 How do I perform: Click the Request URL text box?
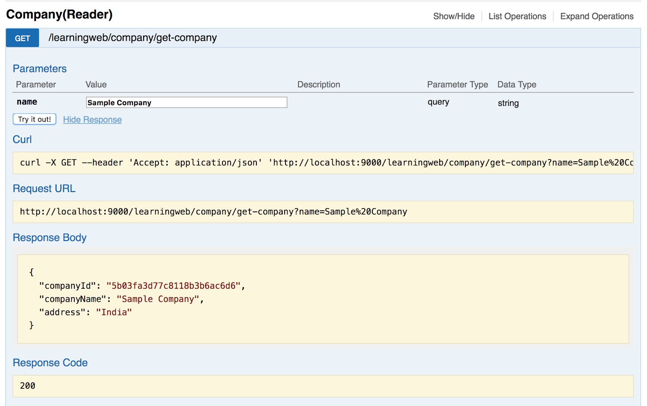pos(323,212)
